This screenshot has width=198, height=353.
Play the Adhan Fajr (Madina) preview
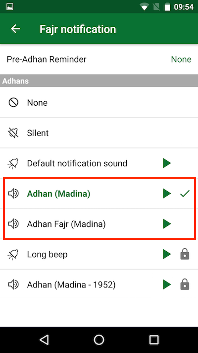(x=167, y=224)
